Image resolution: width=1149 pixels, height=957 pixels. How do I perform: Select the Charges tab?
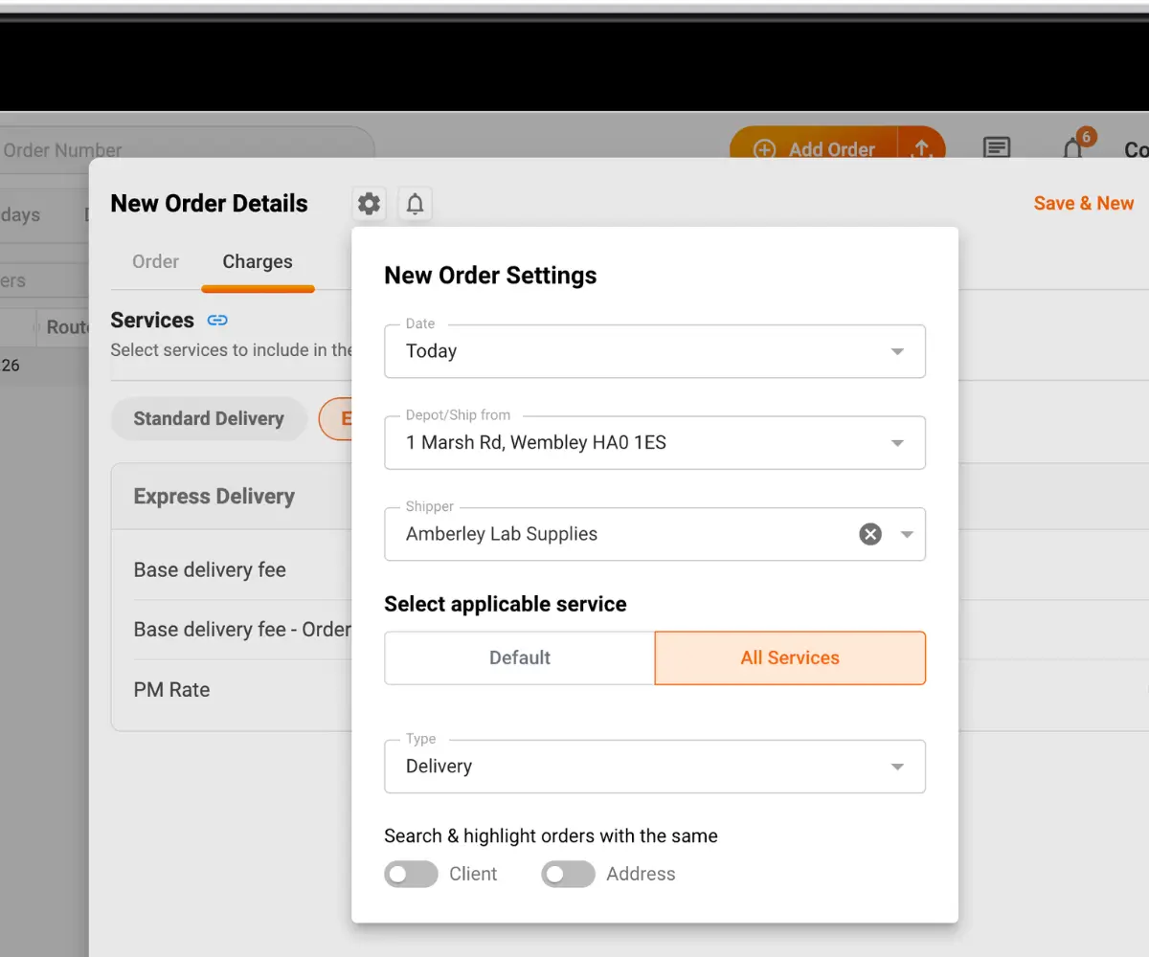[258, 261]
